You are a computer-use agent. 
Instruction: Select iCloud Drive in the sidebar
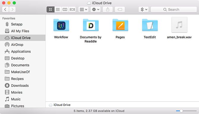pos(23,38)
